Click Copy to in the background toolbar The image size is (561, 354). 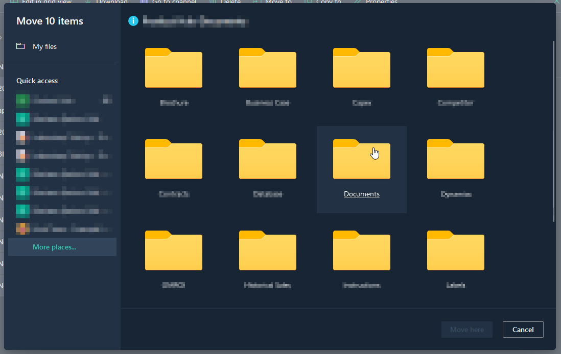tap(323, 2)
